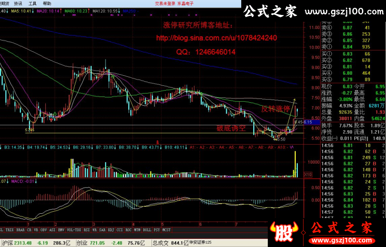Click the 现价 6.83 current price value
This screenshot has width=386, height=247.
347,87
